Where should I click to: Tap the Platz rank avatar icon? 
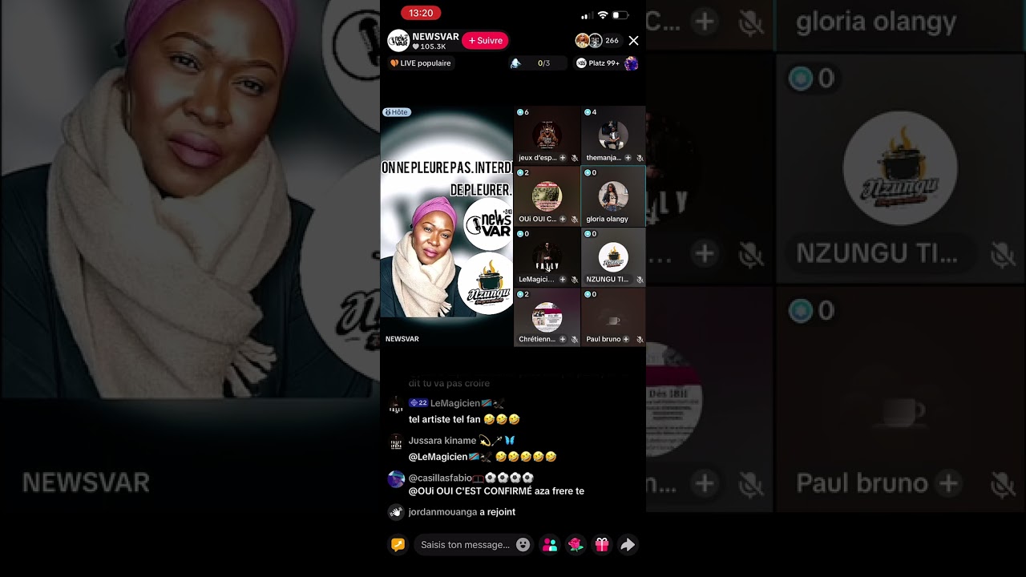pyautogui.click(x=631, y=63)
